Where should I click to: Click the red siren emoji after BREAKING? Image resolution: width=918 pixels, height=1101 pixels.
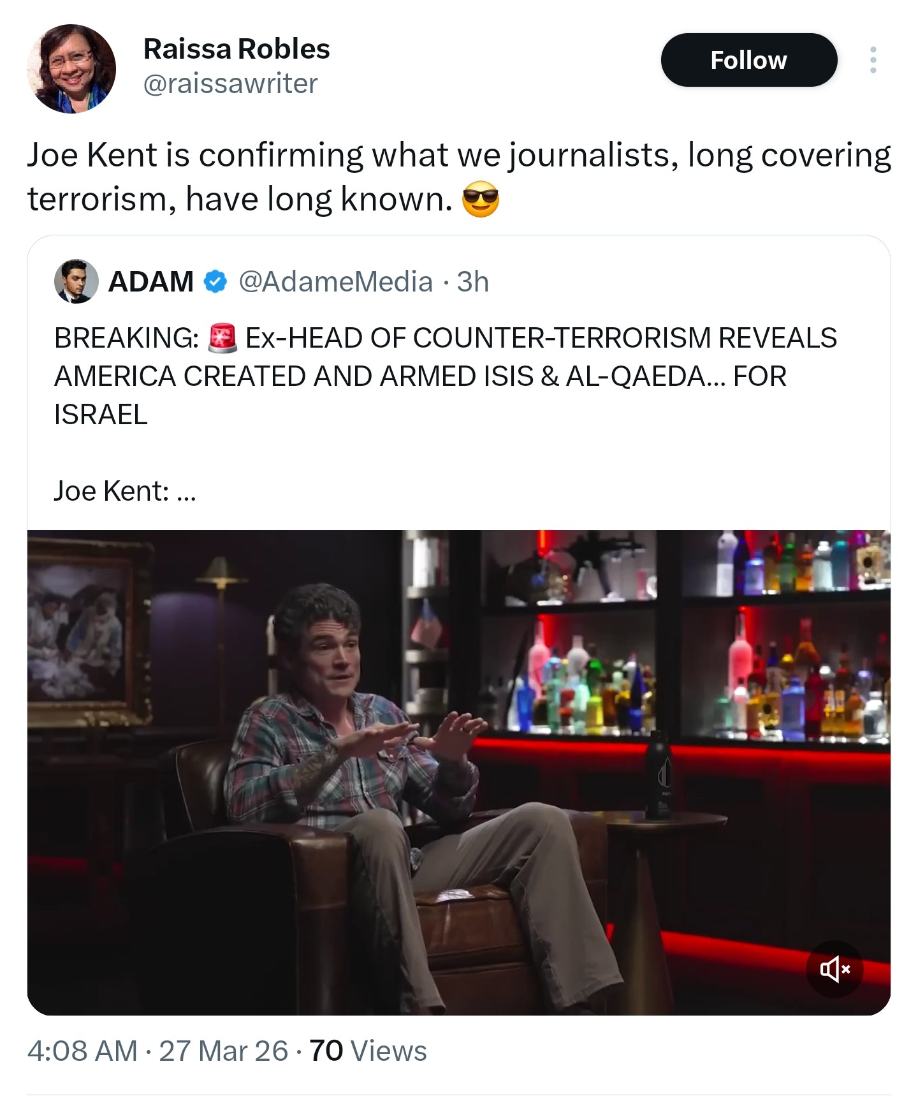pos(222,338)
